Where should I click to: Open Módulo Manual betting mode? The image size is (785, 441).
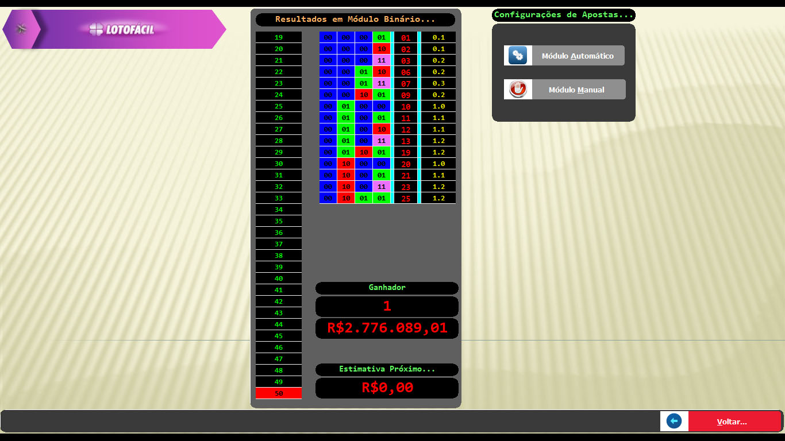tap(578, 90)
